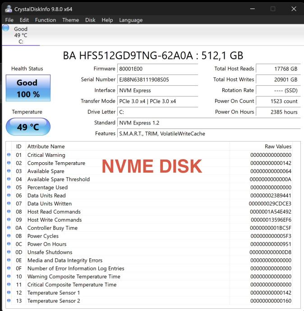Click status dot for Composite Temperature row

[9, 163]
